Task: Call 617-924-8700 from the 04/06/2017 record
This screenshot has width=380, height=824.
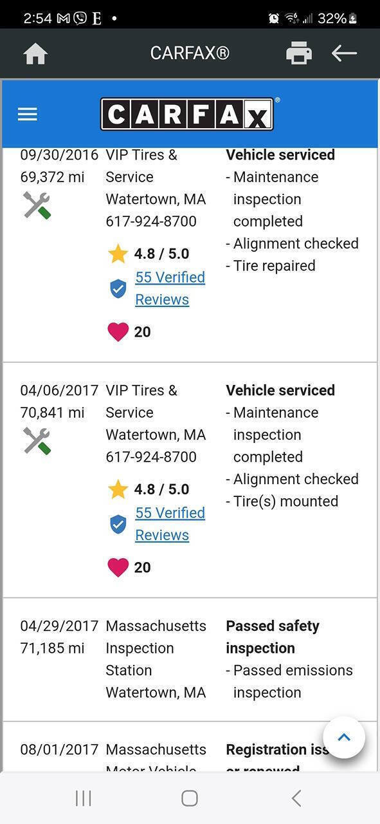Action: click(151, 457)
